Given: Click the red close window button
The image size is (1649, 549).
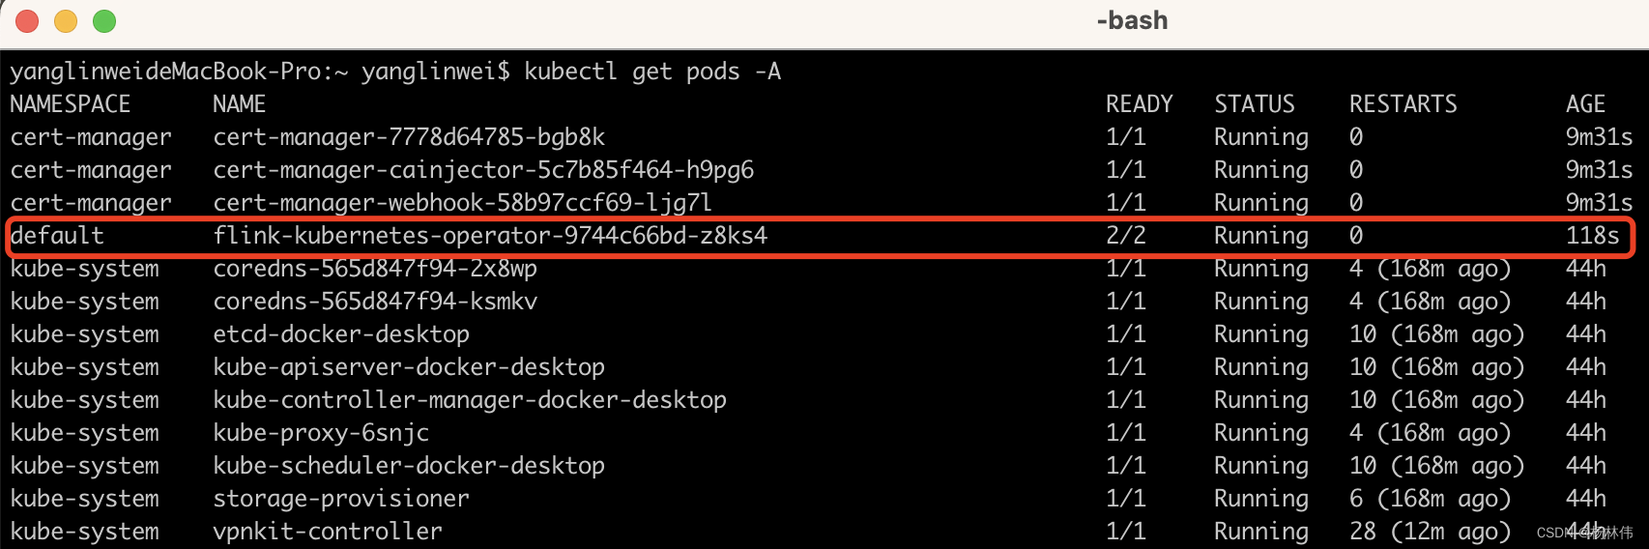Looking at the screenshot, I should [x=27, y=20].
